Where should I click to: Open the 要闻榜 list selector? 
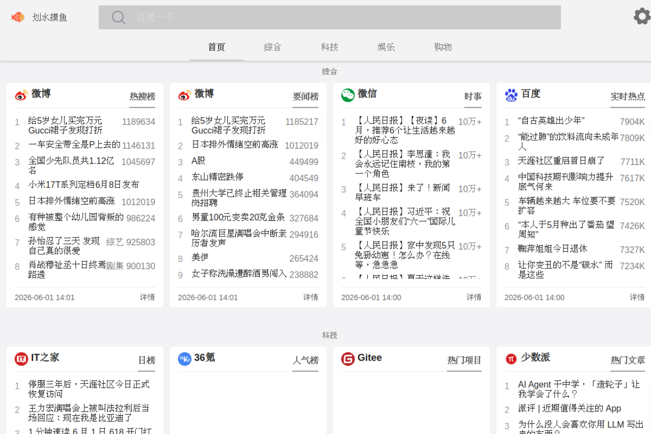[x=305, y=97]
